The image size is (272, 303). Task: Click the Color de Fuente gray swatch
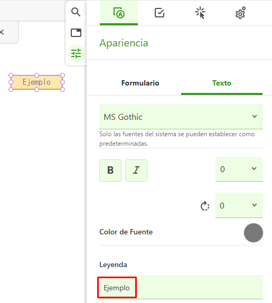[253, 233]
